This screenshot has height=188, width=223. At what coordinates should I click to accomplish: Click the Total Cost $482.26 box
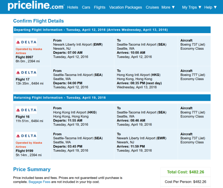[x=185, y=172]
